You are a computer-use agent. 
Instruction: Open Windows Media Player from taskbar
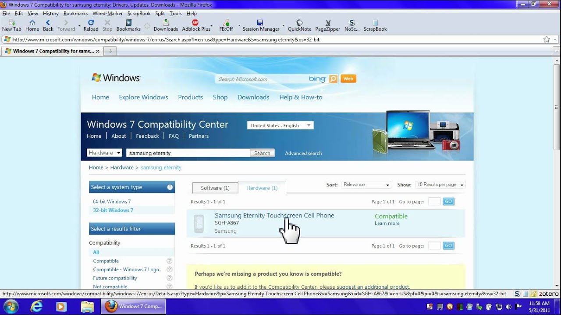pyautogui.click(x=61, y=306)
